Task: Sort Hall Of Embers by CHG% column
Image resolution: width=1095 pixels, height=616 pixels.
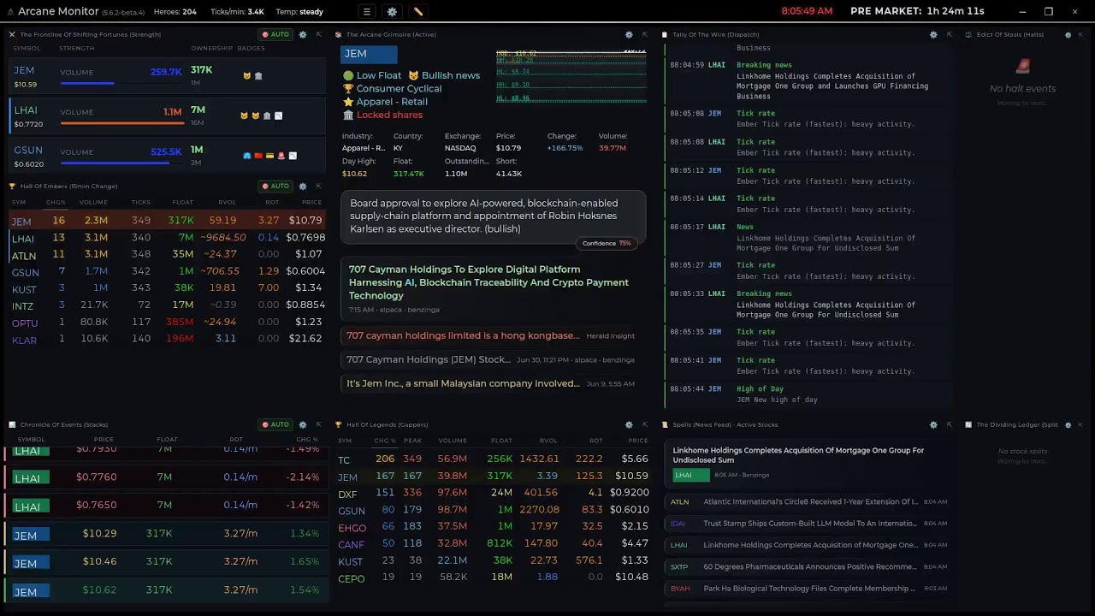Action: pyautogui.click(x=56, y=203)
